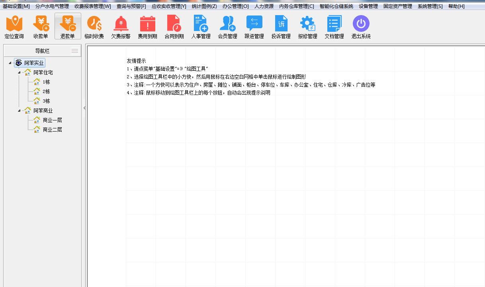Select 商业一层 floor
The image size is (485, 287).
click(53, 120)
